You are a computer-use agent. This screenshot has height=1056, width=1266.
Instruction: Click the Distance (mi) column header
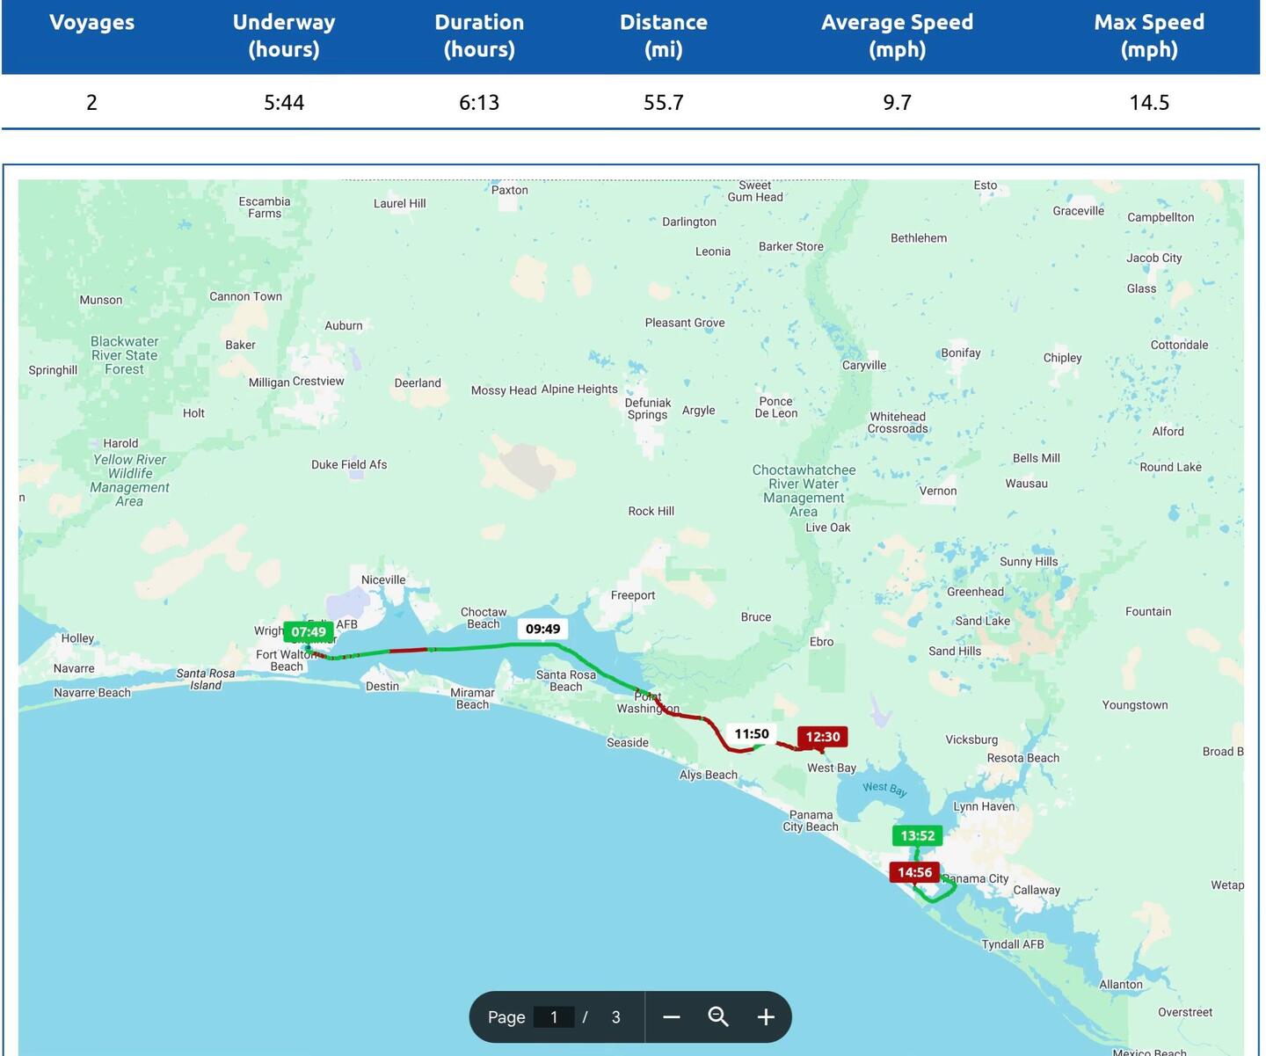(663, 36)
